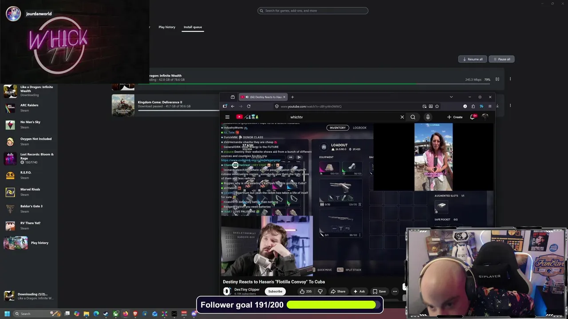The image size is (568, 319).
Task: Open the DesTiny Clipper channel name
Action: 247,289
